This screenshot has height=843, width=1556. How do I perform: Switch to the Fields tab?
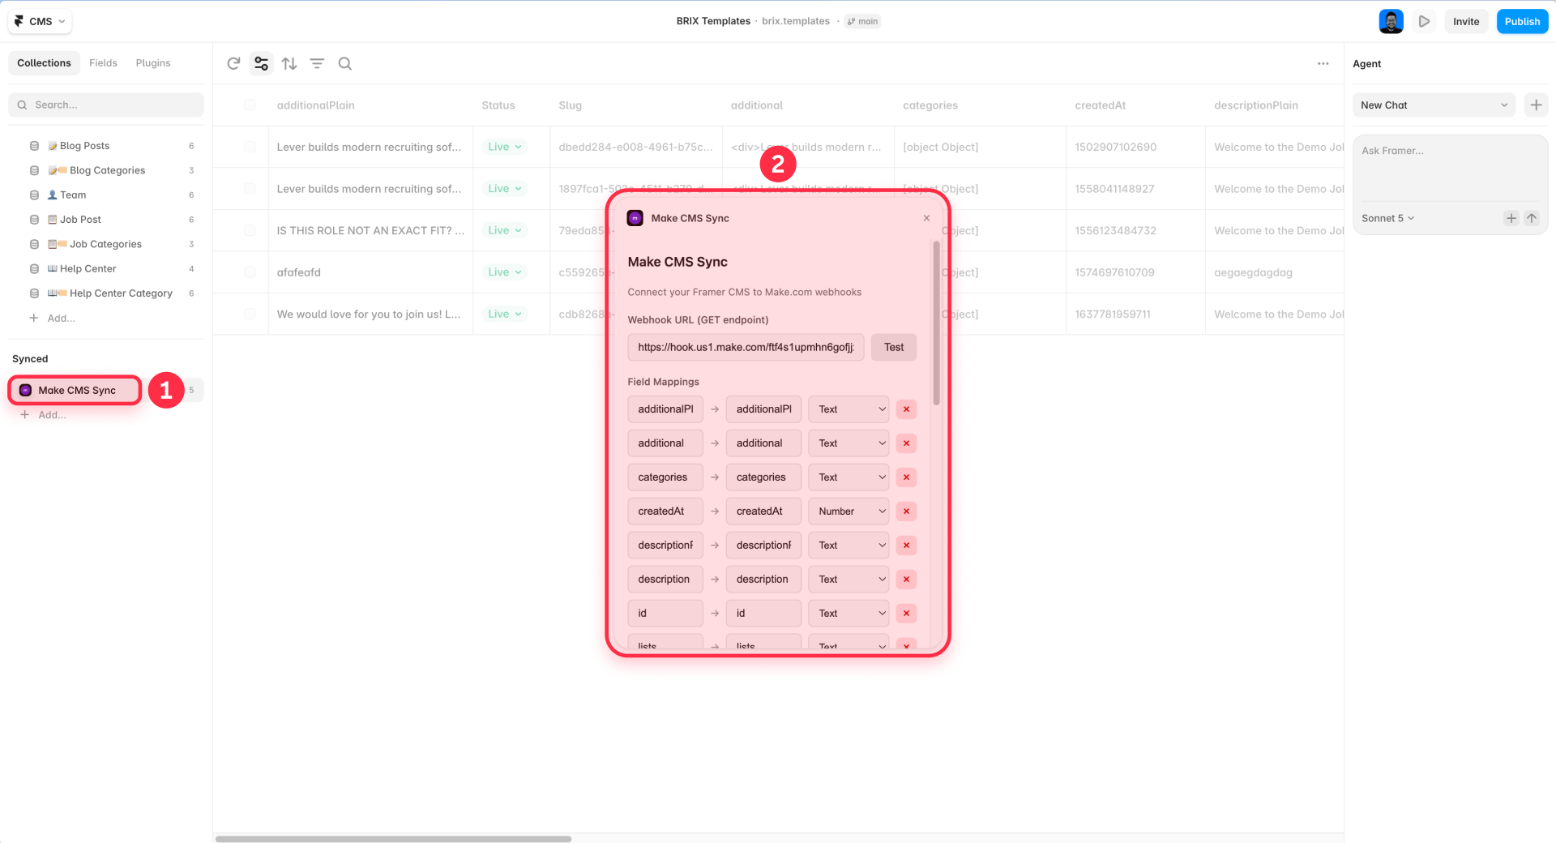[x=103, y=63]
